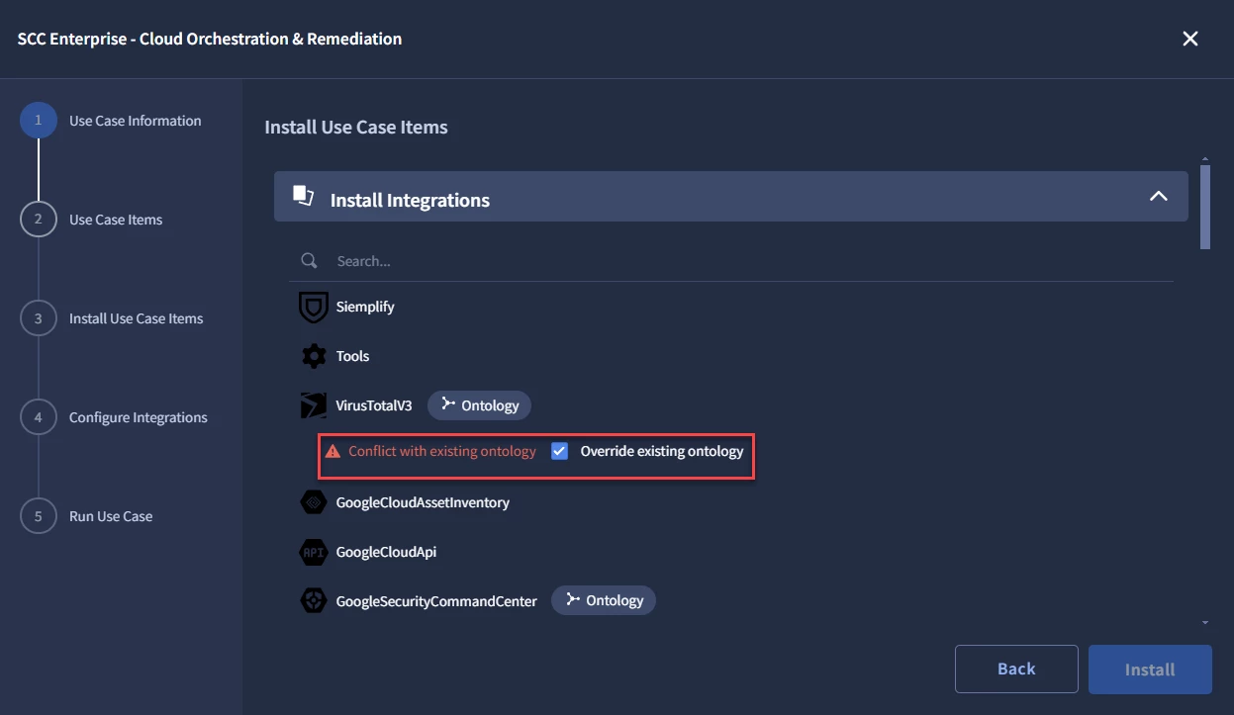Click the Ontology badge next to VirusTotalV3
Image resolution: width=1234 pixels, height=715 pixels.
pos(480,405)
